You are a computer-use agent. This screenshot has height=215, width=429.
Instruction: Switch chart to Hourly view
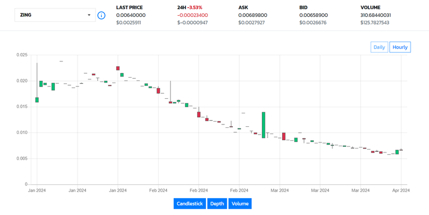pyautogui.click(x=400, y=47)
